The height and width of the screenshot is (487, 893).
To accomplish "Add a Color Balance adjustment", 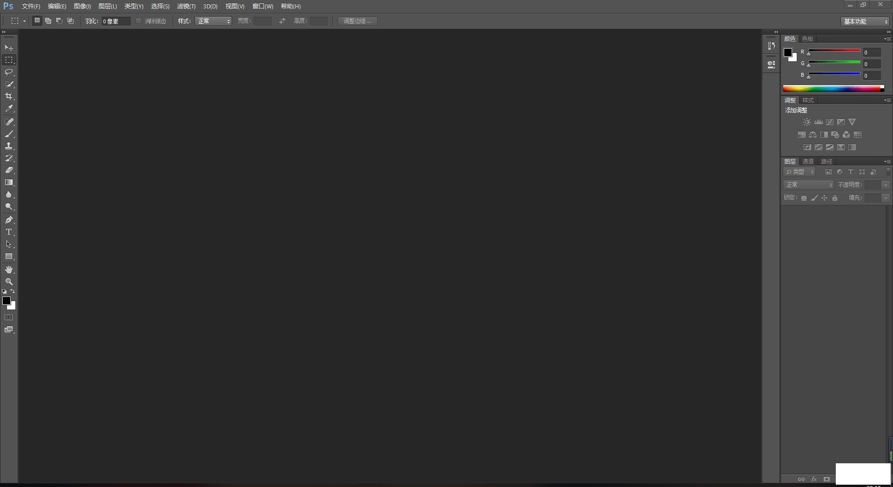I will [x=813, y=135].
